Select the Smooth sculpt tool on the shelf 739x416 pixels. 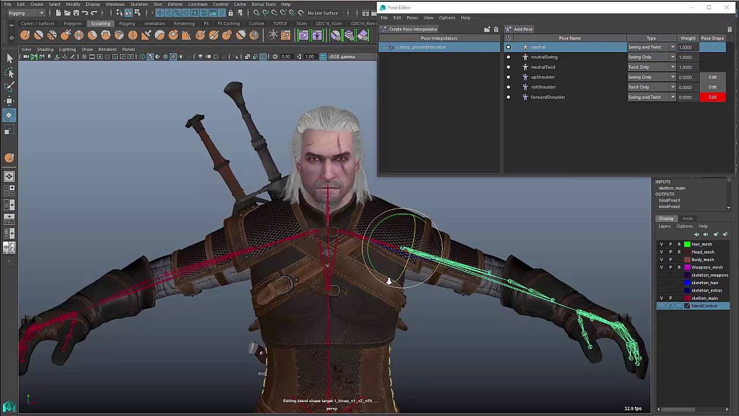tap(38, 35)
